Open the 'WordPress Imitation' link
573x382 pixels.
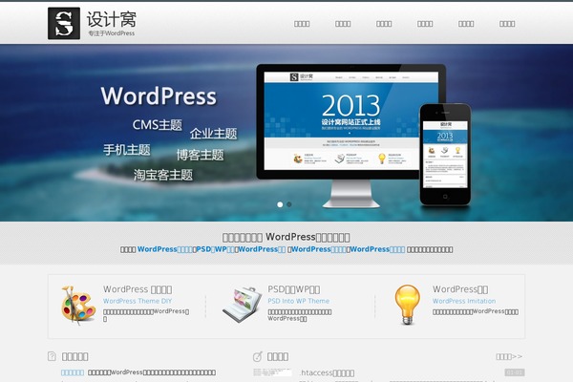click(464, 301)
